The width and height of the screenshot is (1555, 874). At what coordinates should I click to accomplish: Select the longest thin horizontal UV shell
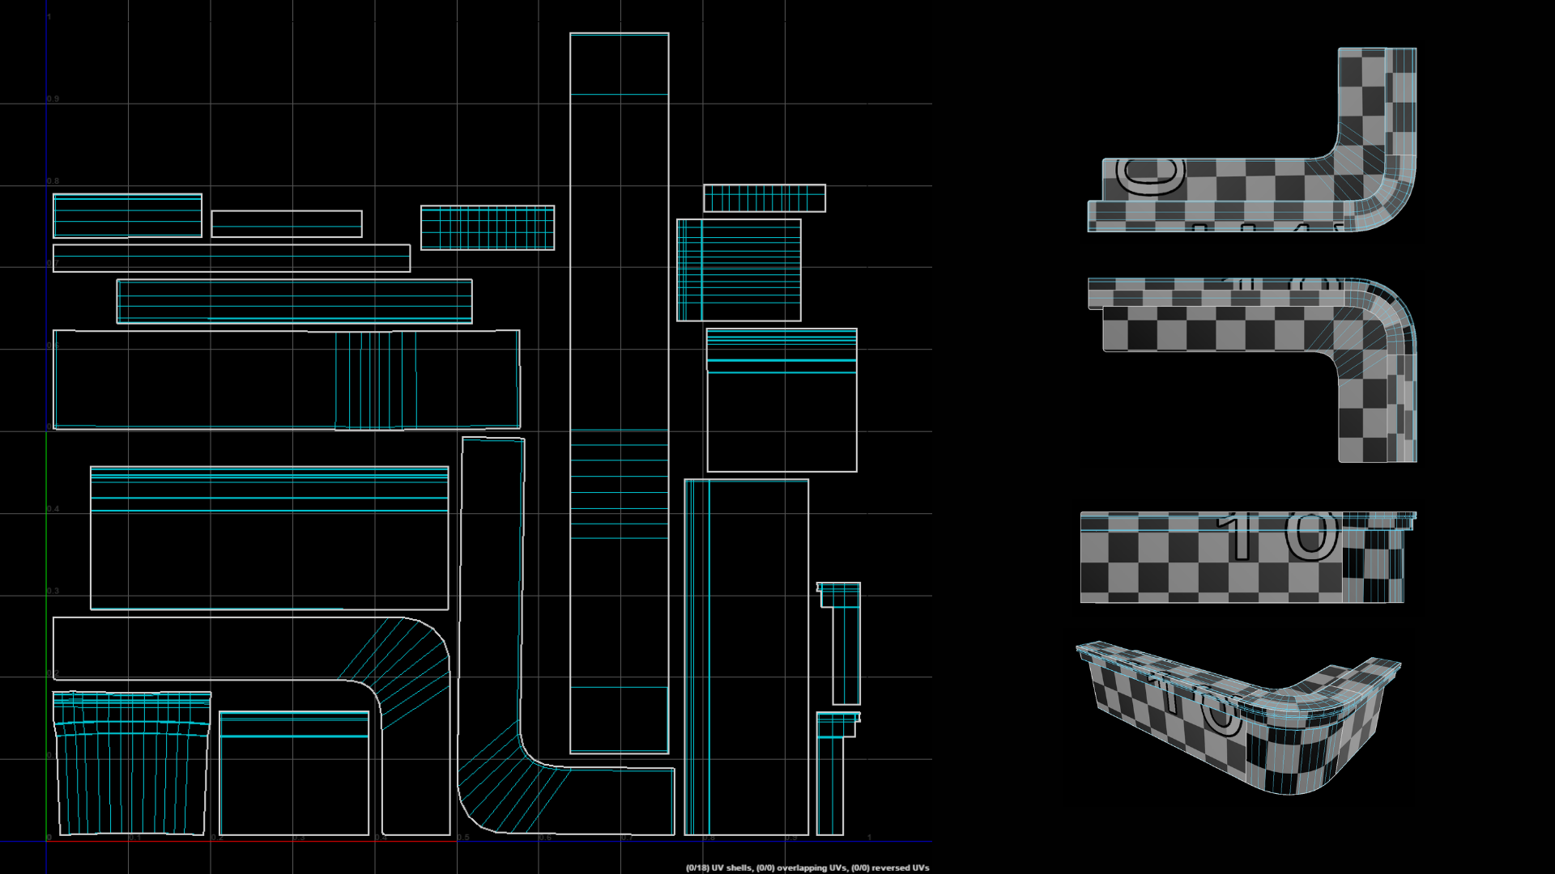232,258
